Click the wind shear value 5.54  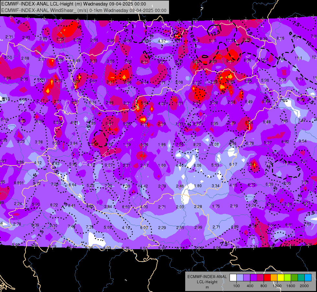(144, 103)
